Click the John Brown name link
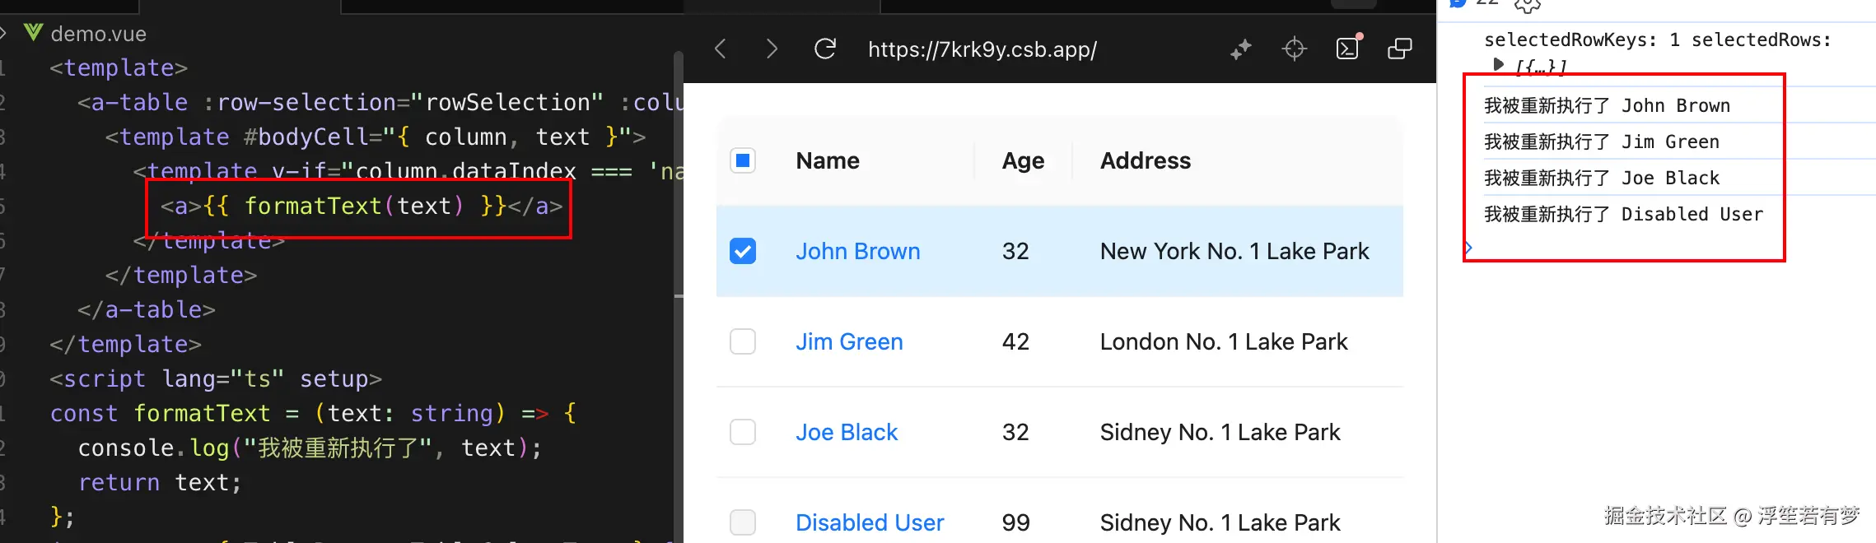The image size is (1876, 543). pyautogui.click(x=857, y=251)
